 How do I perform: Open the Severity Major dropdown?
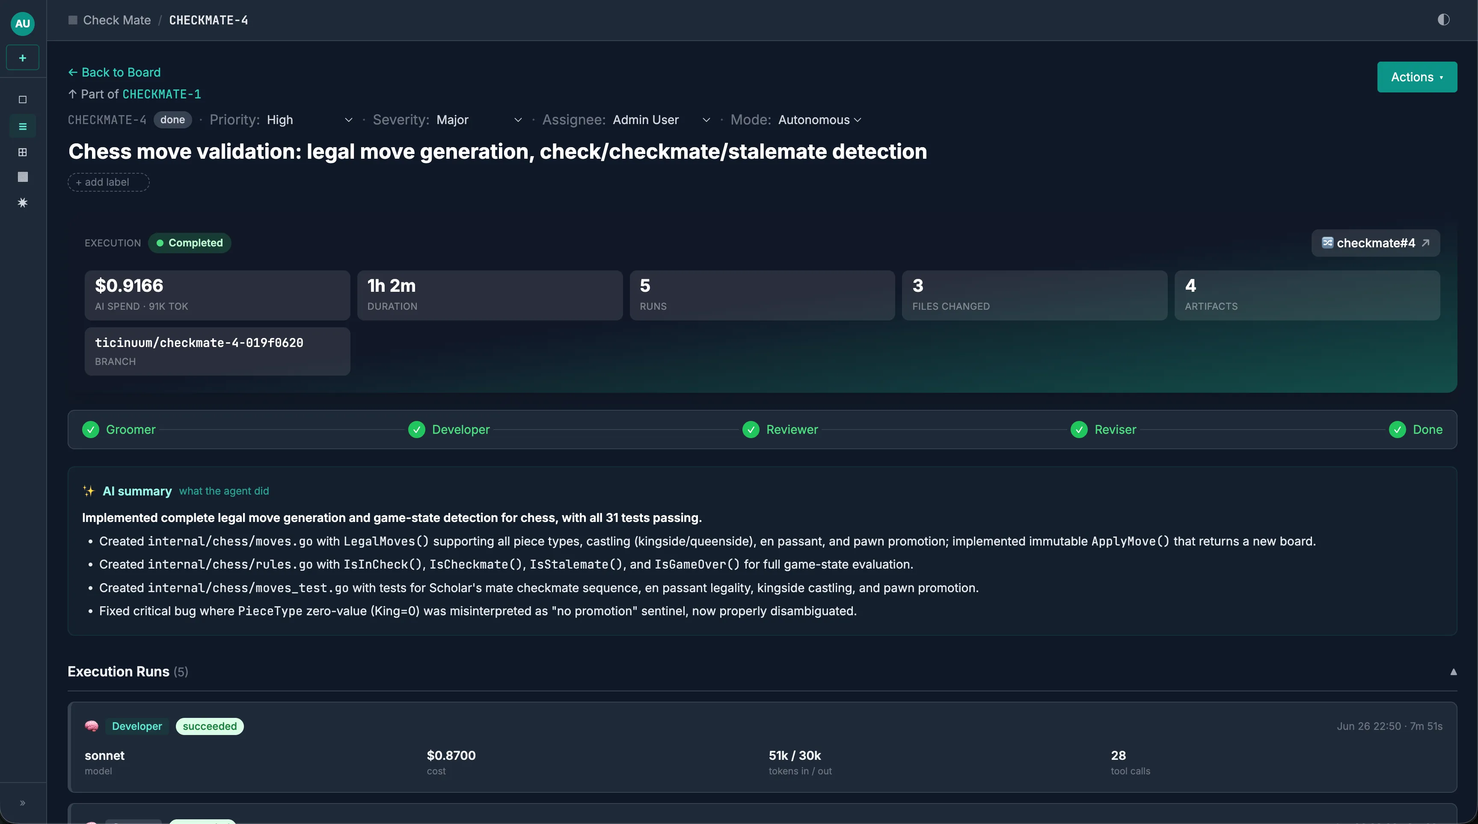[479, 120]
